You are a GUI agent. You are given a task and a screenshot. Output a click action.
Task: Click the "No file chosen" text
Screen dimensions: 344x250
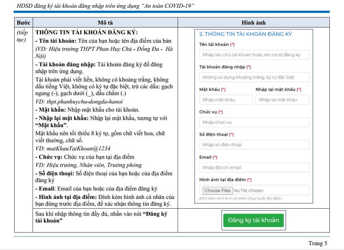click(248, 190)
